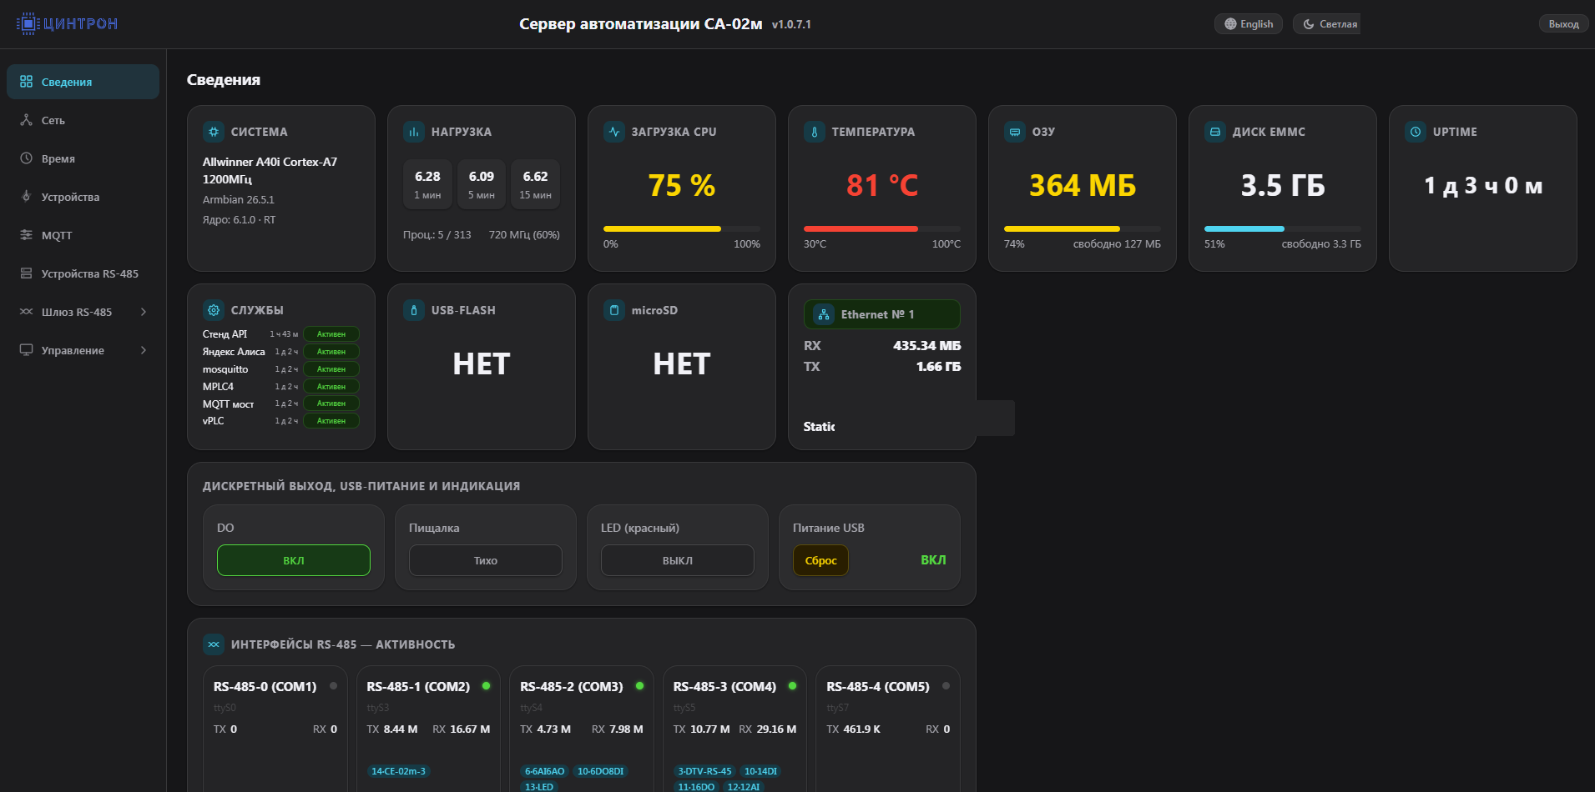Go to Устройства in the sidebar
This screenshot has height=792, width=1595.
pos(83,197)
